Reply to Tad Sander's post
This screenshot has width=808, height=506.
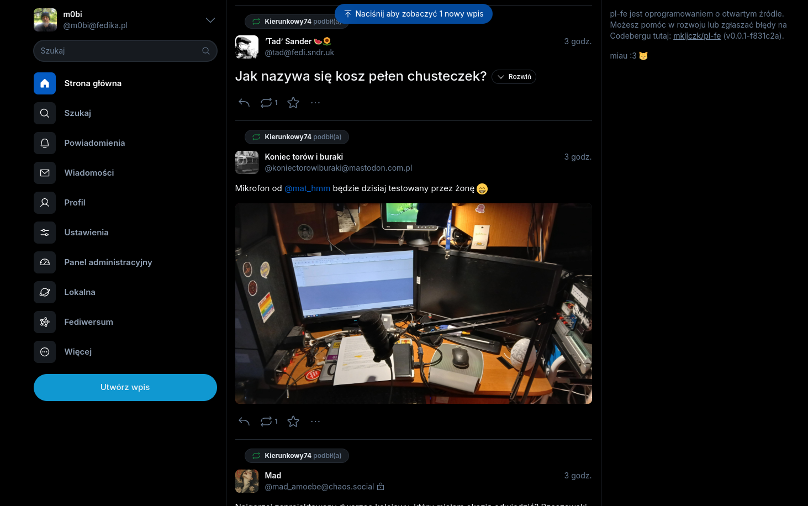click(x=244, y=103)
